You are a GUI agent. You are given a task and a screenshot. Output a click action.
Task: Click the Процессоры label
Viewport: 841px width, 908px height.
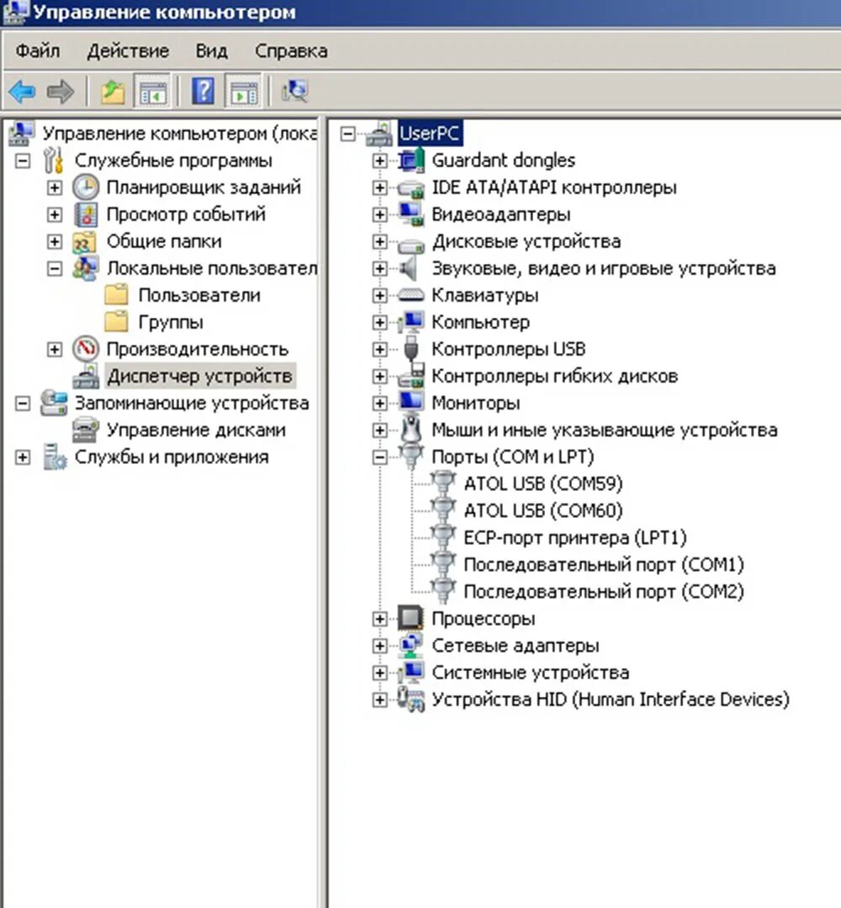point(483,619)
